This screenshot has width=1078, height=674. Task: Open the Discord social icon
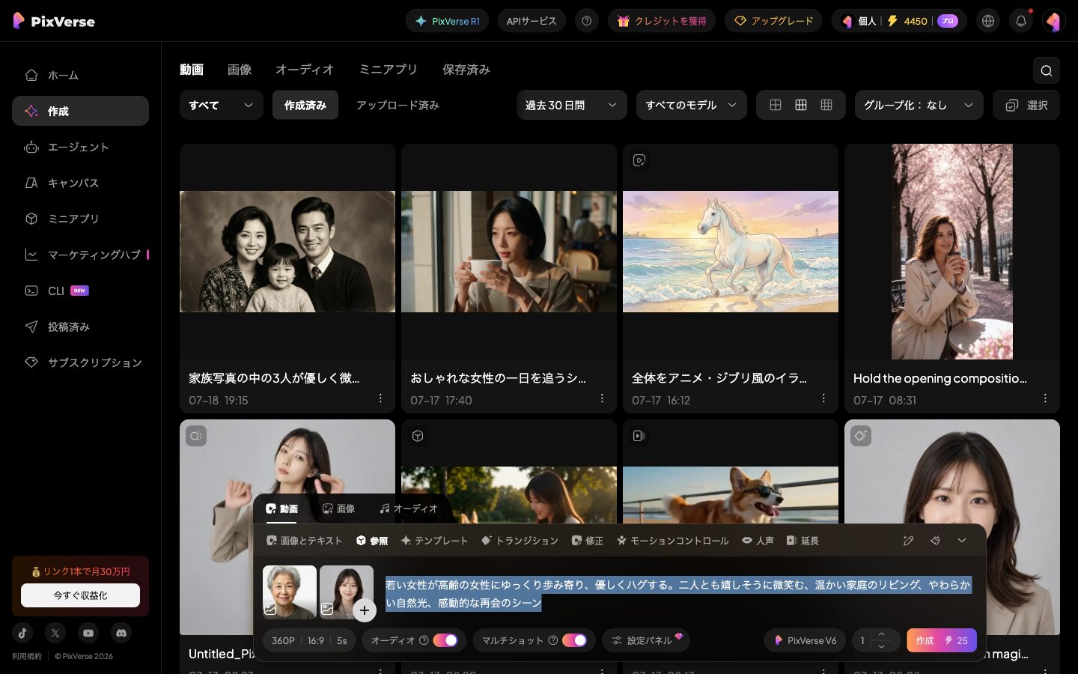point(121,633)
